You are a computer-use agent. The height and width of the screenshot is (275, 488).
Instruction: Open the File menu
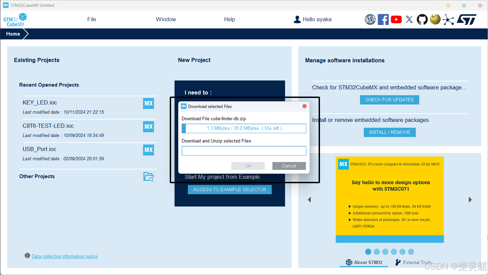[92, 20]
